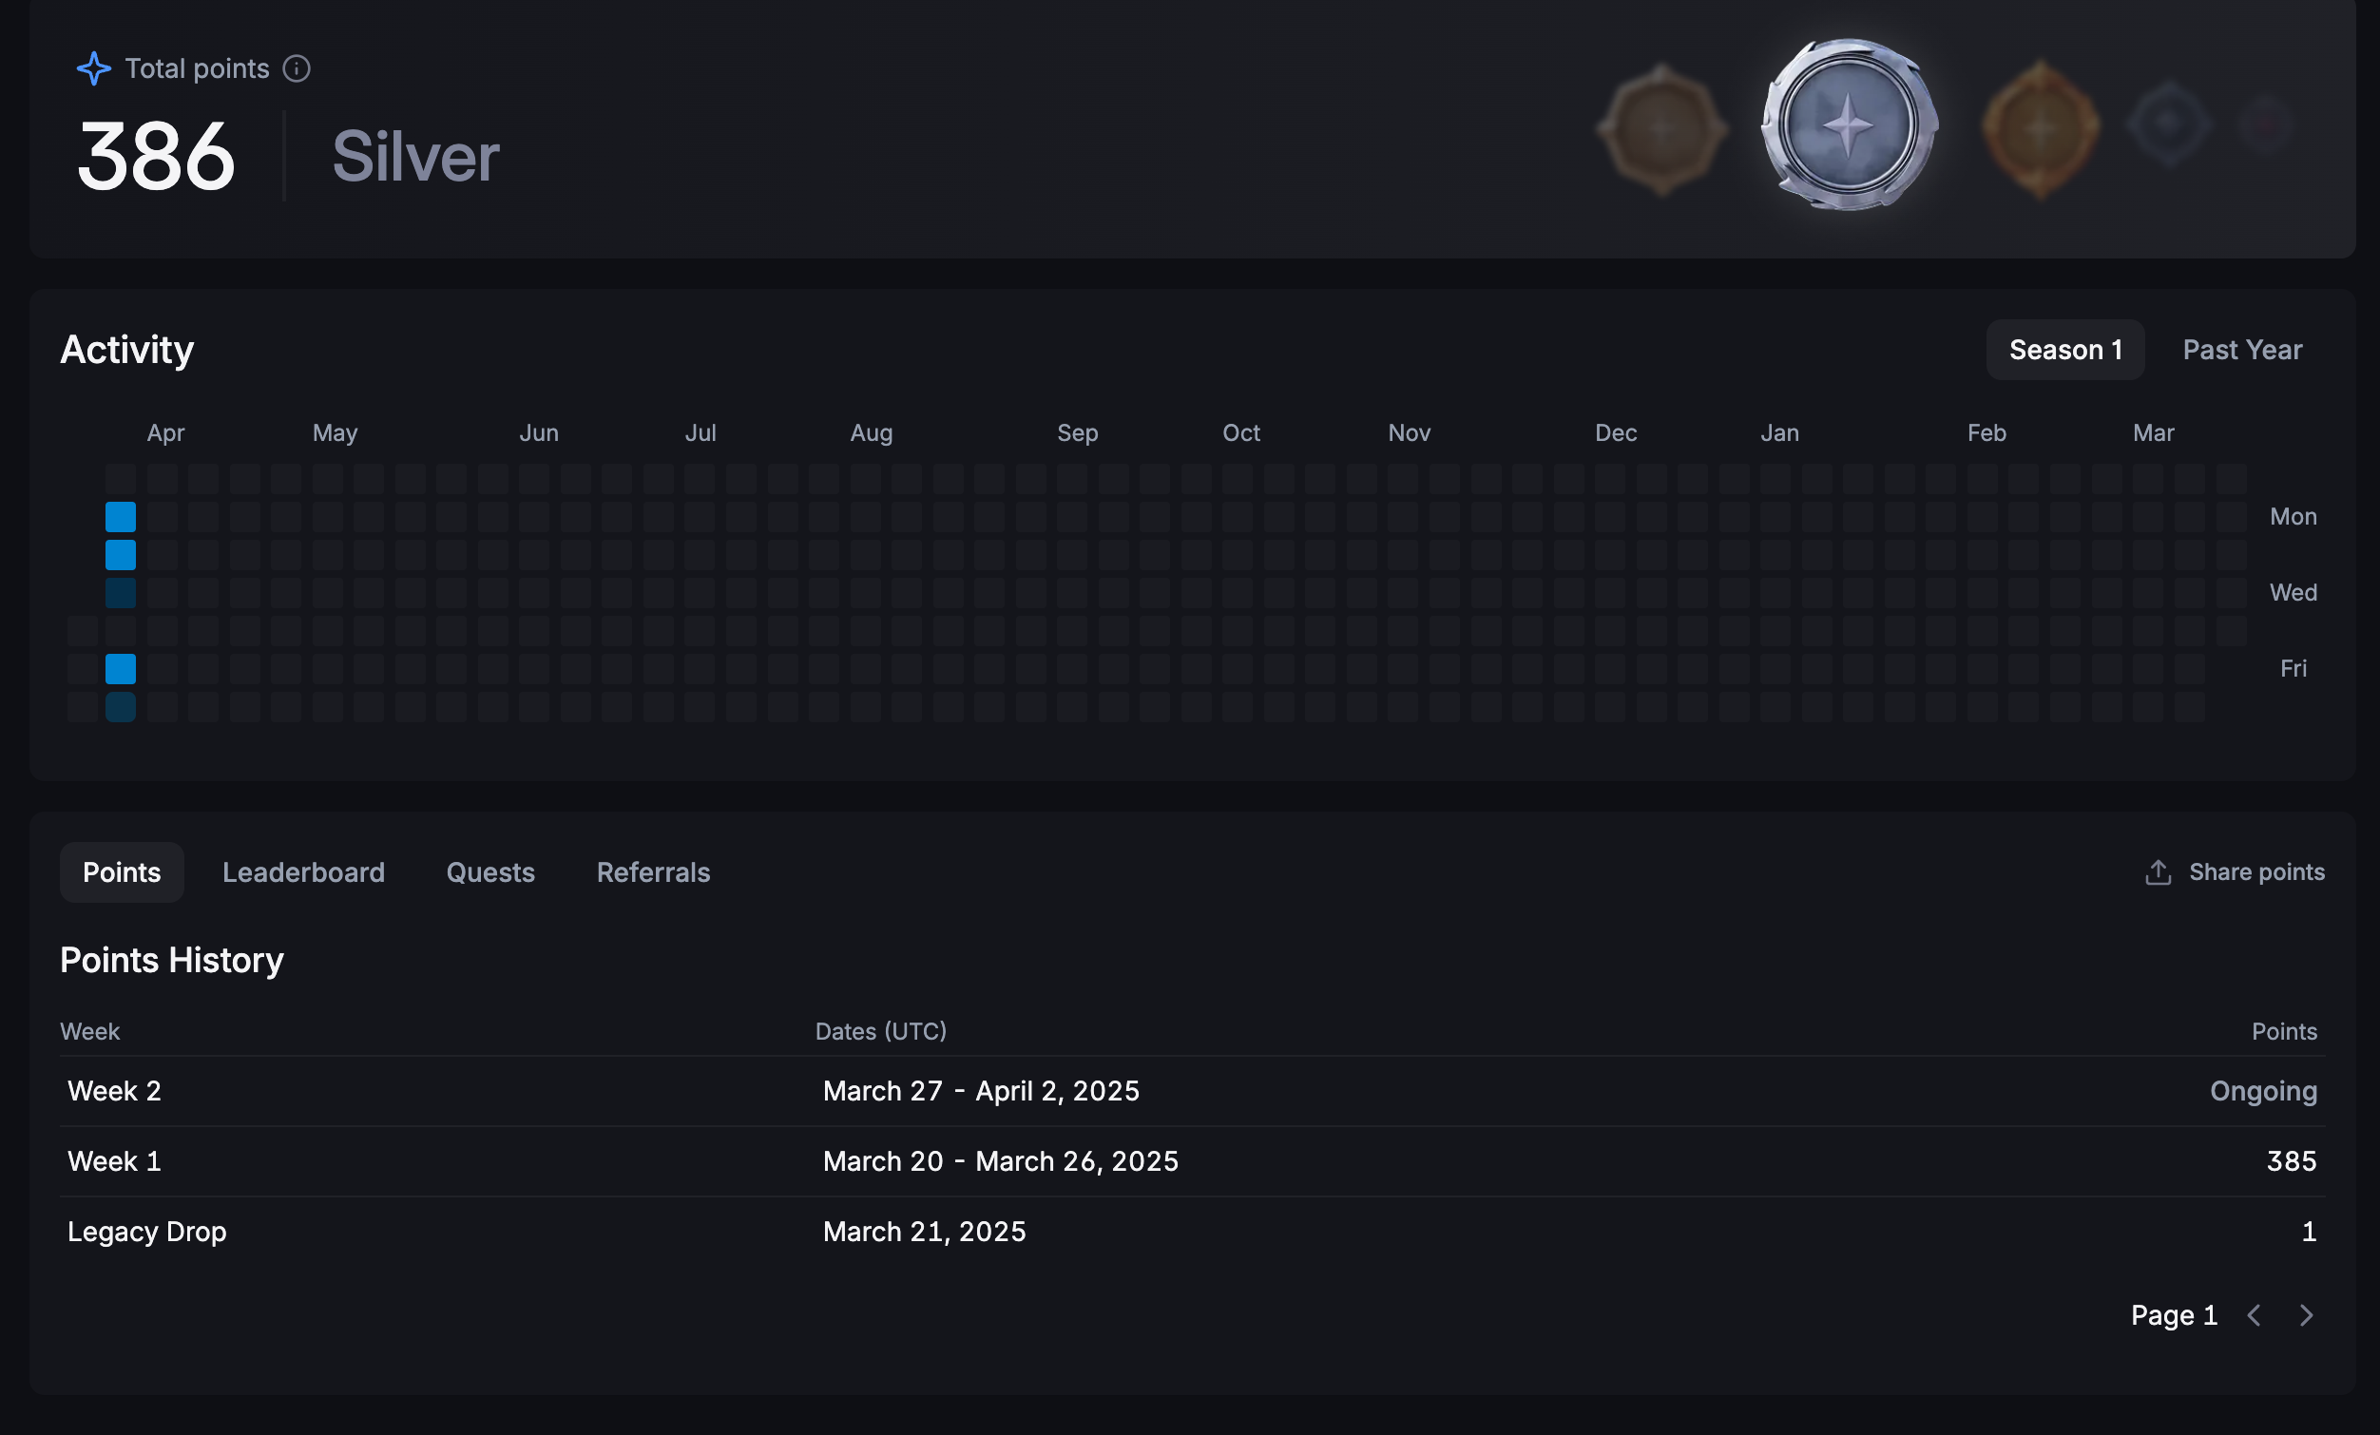Click the bright blue Friday activity square
Screen dimensions: 2380x1435
pos(121,668)
